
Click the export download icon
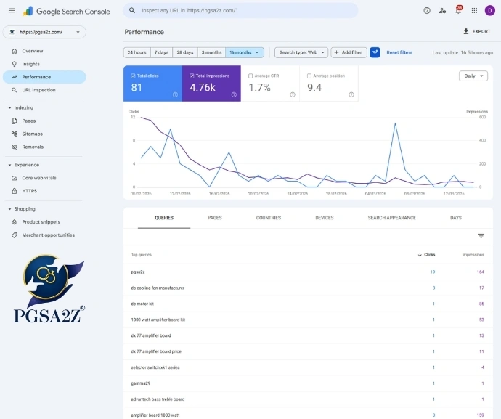pyautogui.click(x=466, y=32)
